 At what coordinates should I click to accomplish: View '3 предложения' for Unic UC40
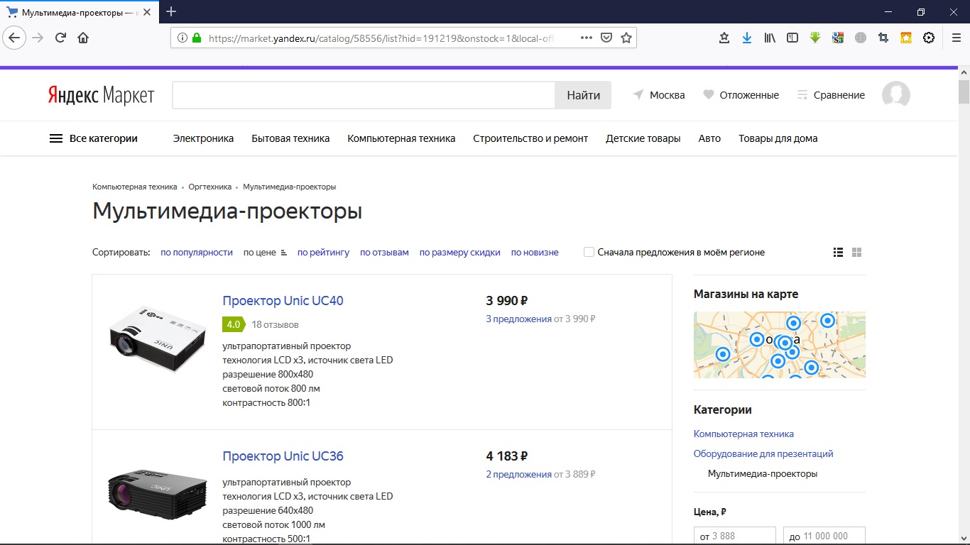(x=518, y=319)
